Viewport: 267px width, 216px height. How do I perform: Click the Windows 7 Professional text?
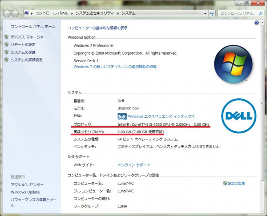93,45
